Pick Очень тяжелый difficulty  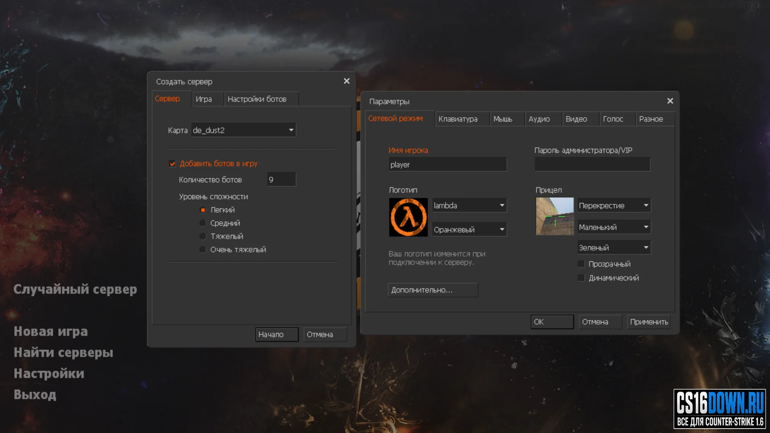[x=203, y=250]
